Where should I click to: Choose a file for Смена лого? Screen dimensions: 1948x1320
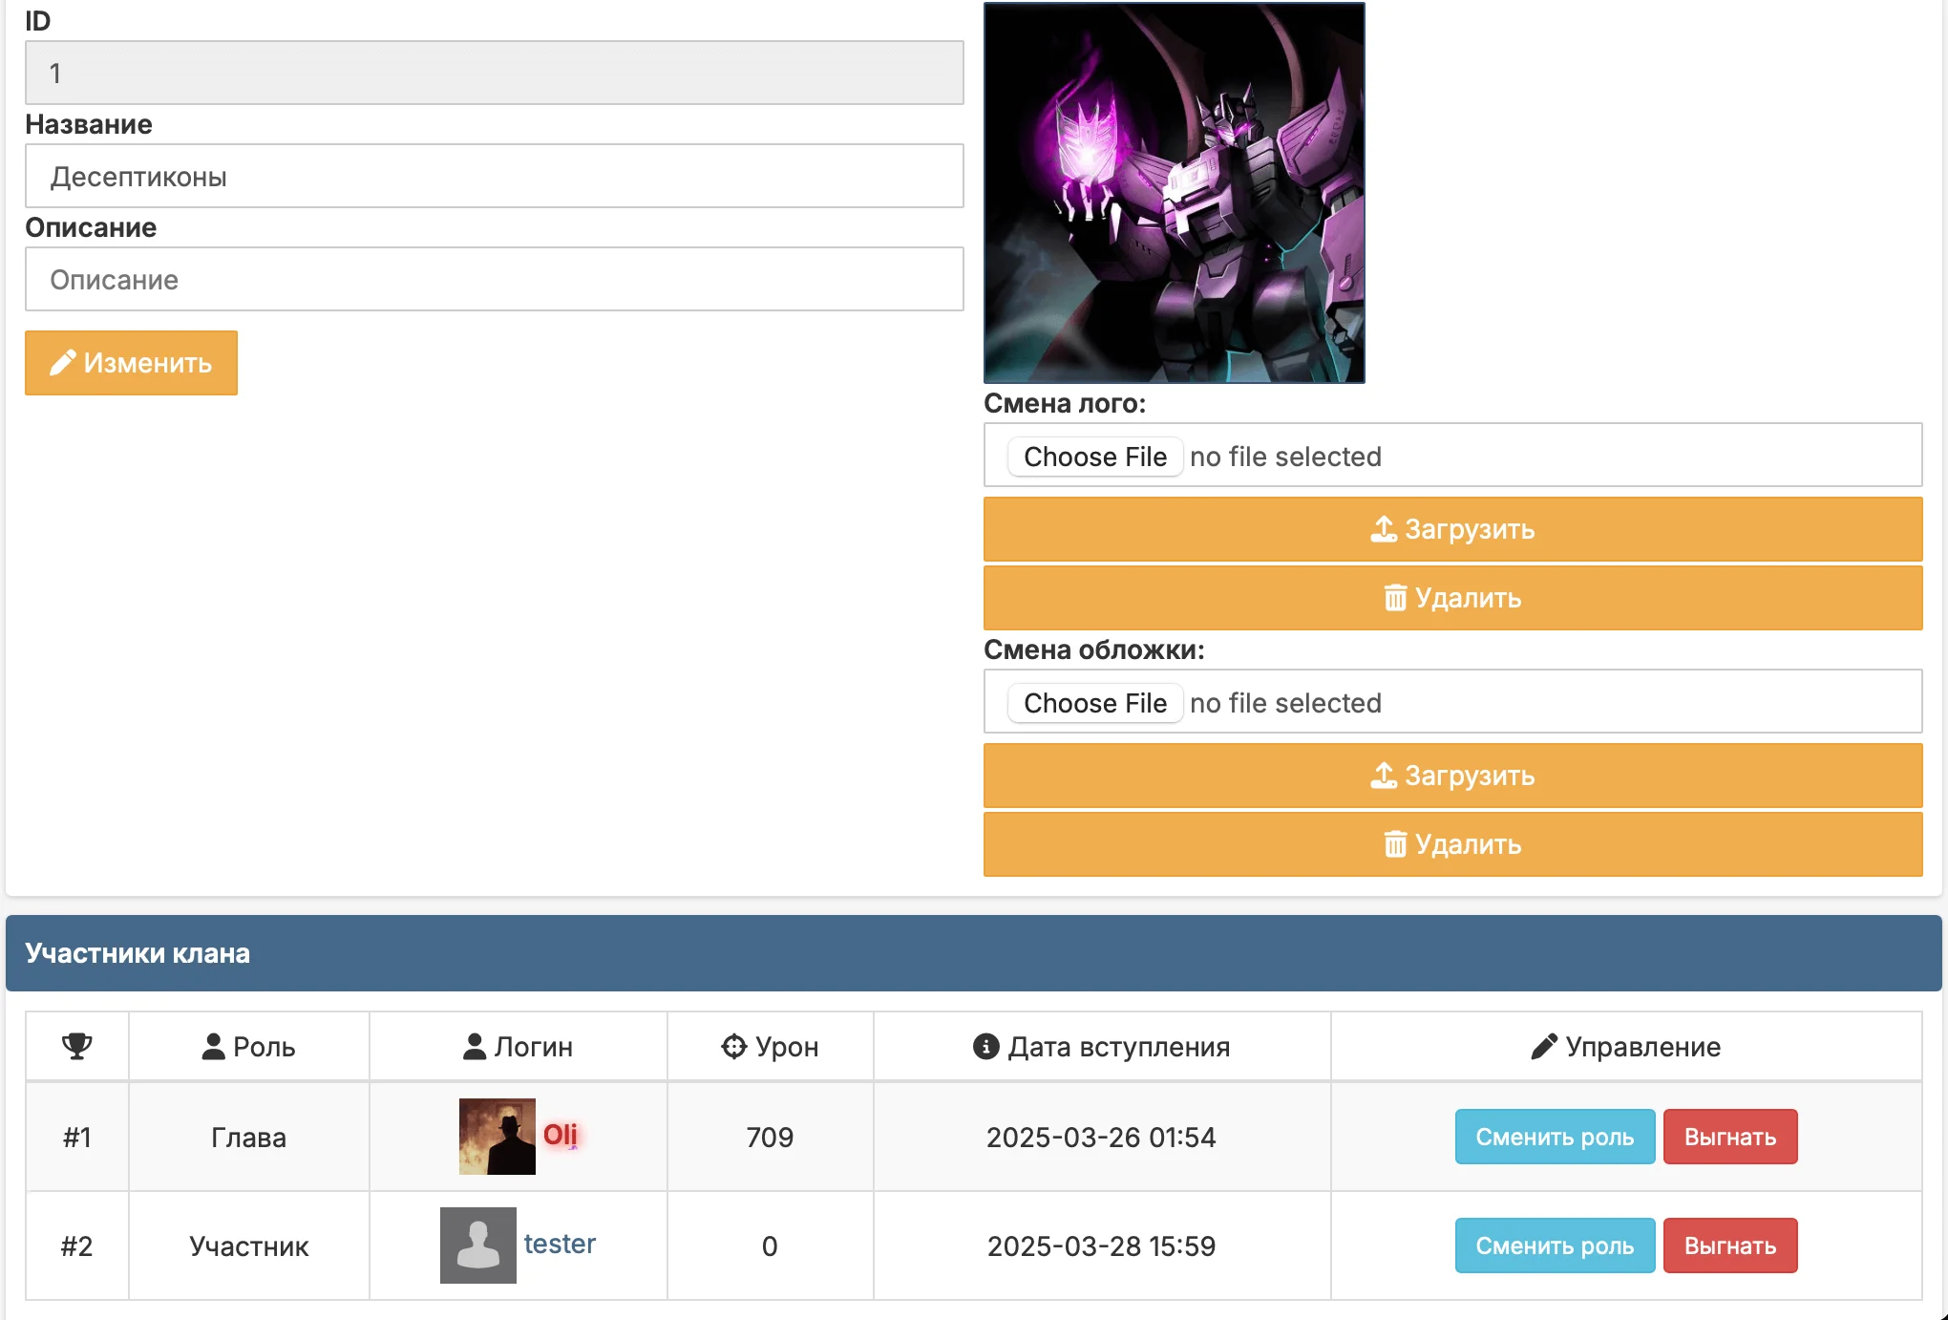coord(1095,457)
